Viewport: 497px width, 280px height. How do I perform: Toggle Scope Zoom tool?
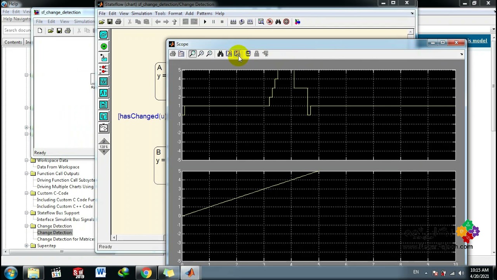click(193, 54)
